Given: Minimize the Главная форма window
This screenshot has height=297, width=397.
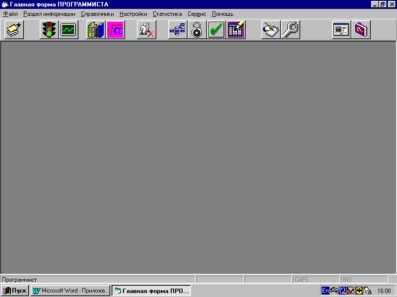Looking at the screenshot, I should click(375, 4).
